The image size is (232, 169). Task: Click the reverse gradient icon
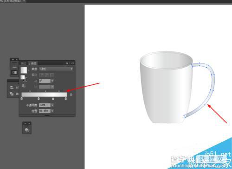point(24,86)
